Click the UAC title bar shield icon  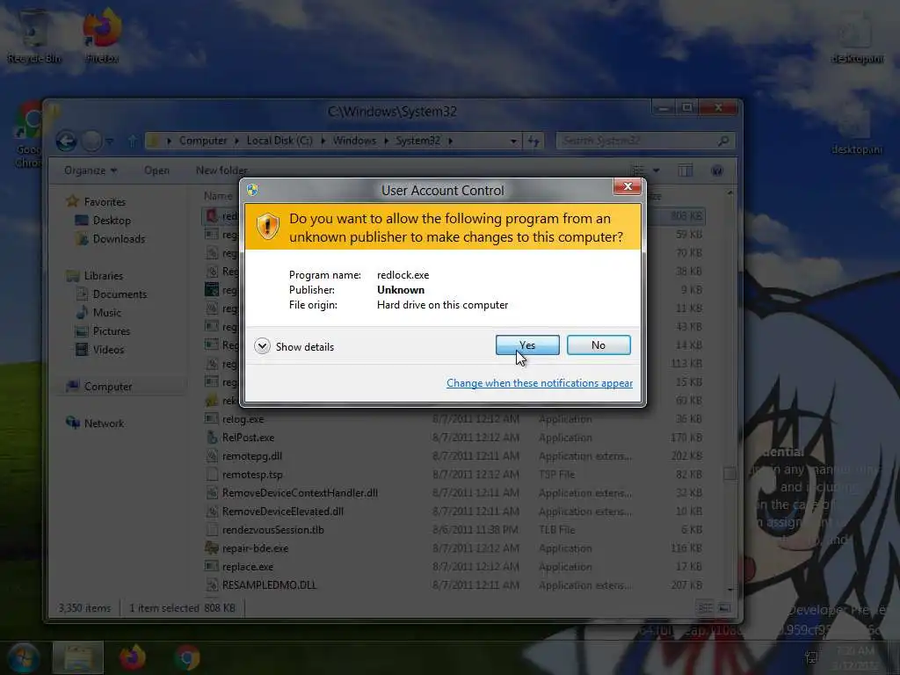pos(252,190)
